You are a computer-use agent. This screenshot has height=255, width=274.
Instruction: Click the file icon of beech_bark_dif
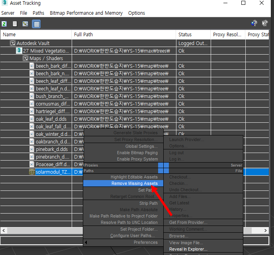pos(32,66)
